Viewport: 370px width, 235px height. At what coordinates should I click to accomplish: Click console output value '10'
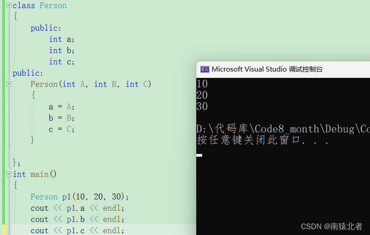pos(202,84)
